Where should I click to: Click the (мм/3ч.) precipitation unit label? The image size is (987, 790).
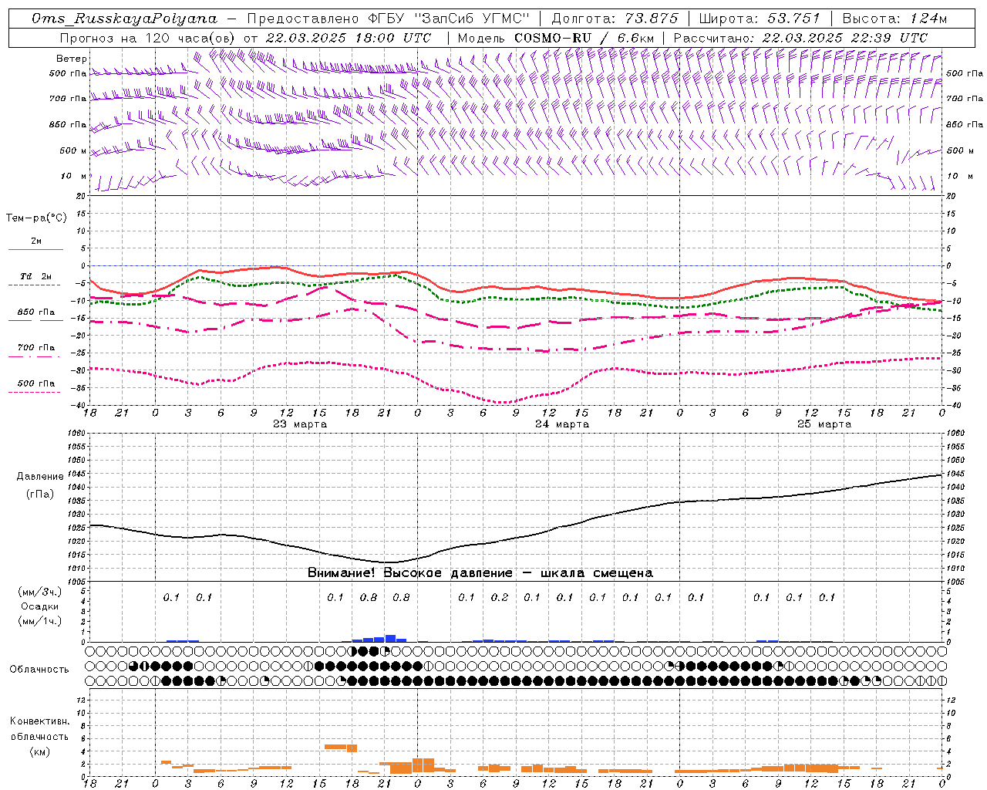click(x=40, y=592)
